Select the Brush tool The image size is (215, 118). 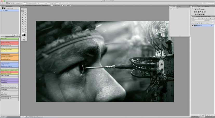25,17
